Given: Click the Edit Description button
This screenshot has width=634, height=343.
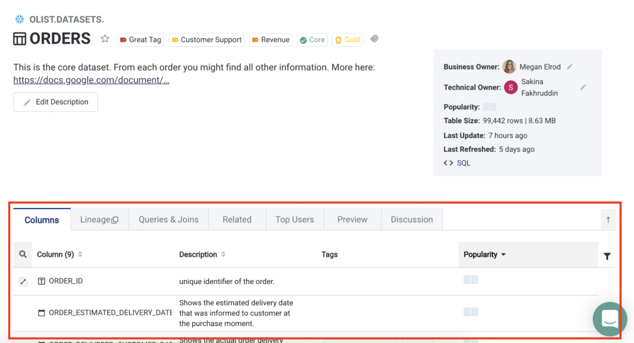Looking at the screenshot, I should coord(55,102).
